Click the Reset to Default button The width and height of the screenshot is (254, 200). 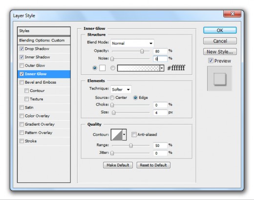coord(153,165)
